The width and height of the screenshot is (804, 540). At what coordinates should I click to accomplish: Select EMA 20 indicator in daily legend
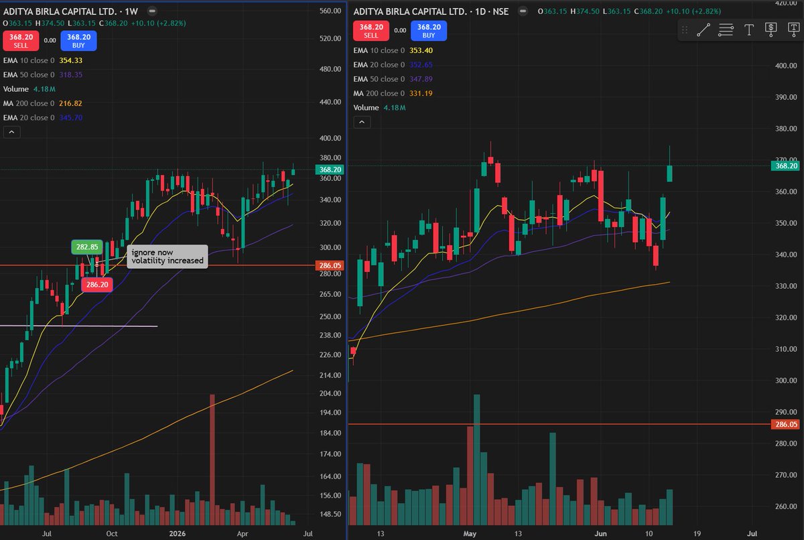point(394,65)
